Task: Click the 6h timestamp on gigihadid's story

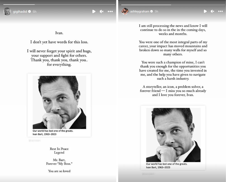Action: point(35,12)
